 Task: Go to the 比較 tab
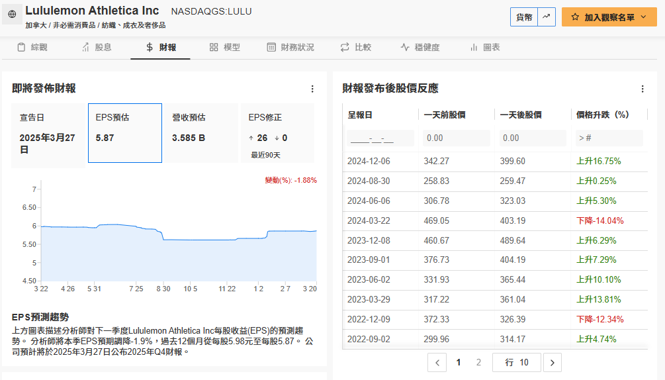click(x=356, y=47)
